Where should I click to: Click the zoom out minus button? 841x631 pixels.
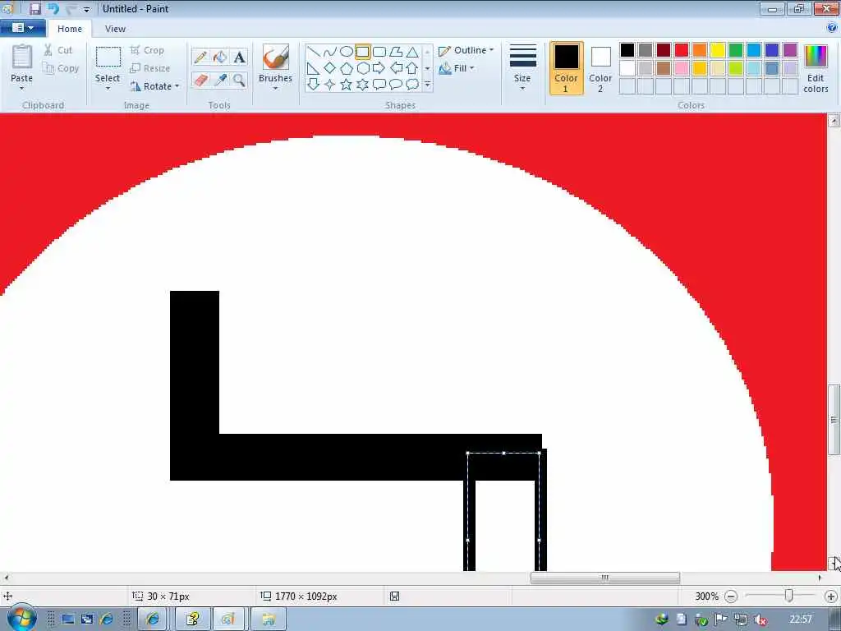730,596
